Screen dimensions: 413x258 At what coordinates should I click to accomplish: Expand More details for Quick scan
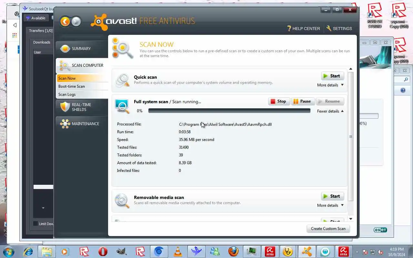point(330,85)
